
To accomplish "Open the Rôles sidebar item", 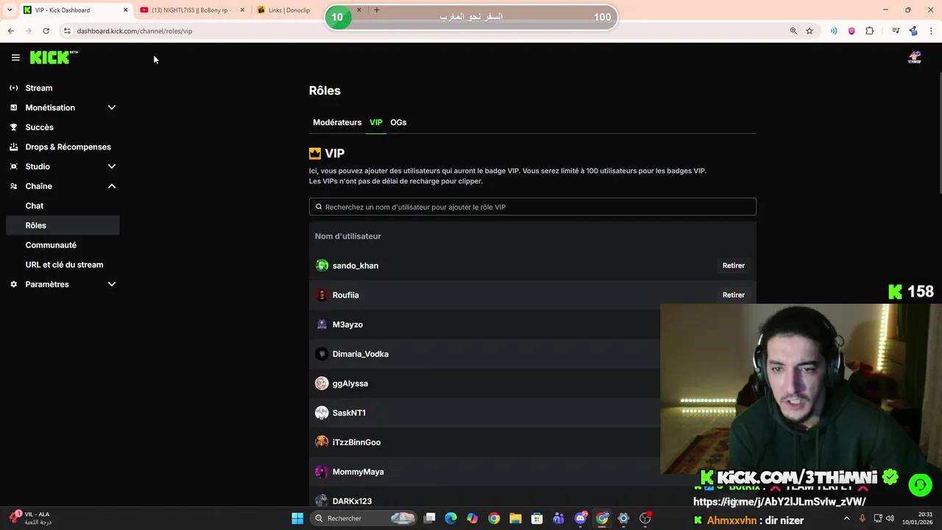I will click(x=63, y=225).
